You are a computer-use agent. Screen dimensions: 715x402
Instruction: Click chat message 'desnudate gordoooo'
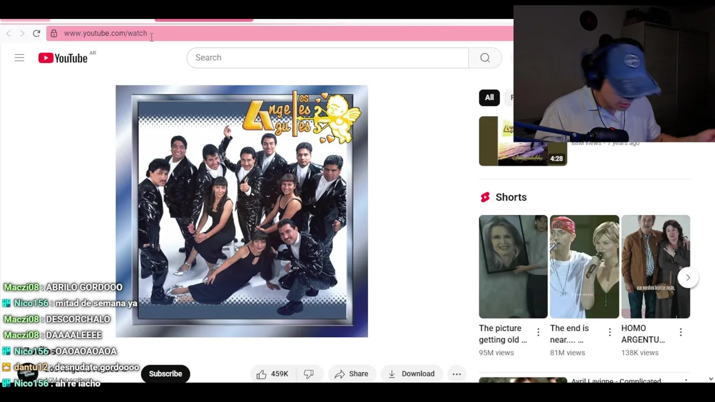97,367
